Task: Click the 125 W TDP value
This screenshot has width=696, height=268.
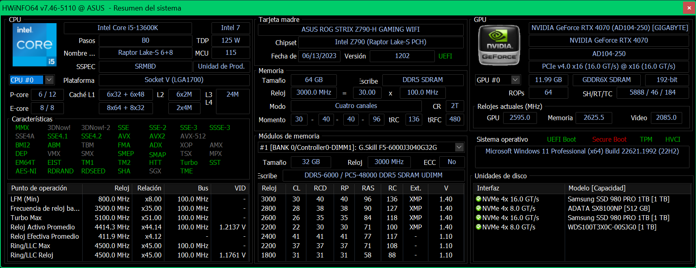Action: (x=231, y=41)
